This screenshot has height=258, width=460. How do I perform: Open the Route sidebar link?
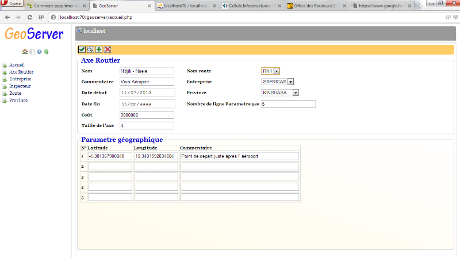click(x=15, y=93)
